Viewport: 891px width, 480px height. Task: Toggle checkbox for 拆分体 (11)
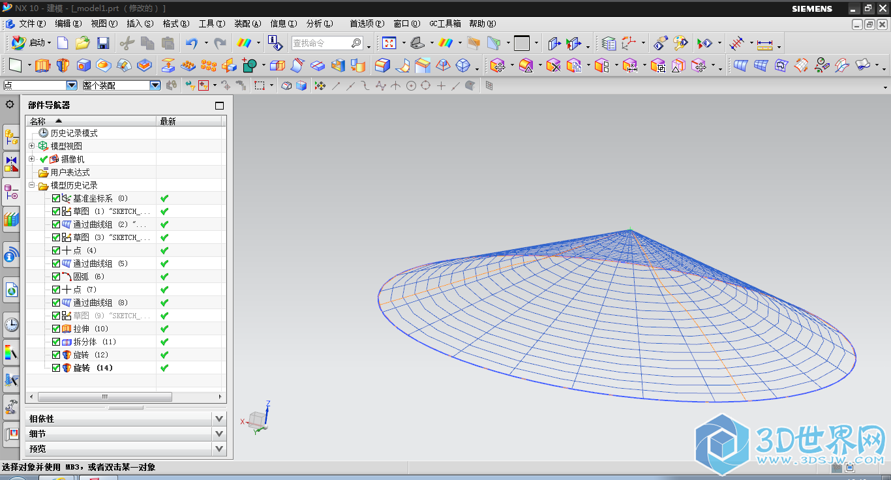[x=56, y=342]
